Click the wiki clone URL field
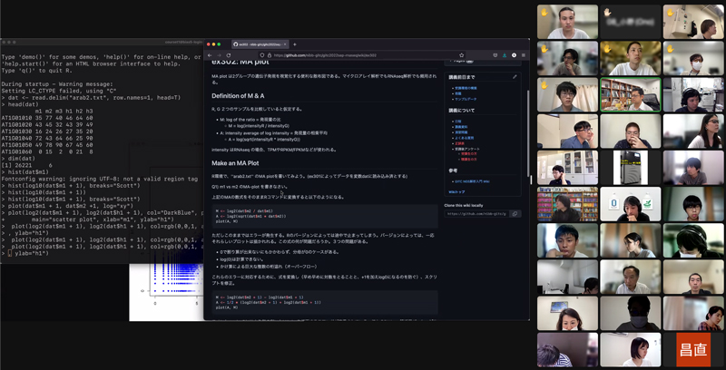This screenshot has height=370, width=726. (x=475, y=213)
